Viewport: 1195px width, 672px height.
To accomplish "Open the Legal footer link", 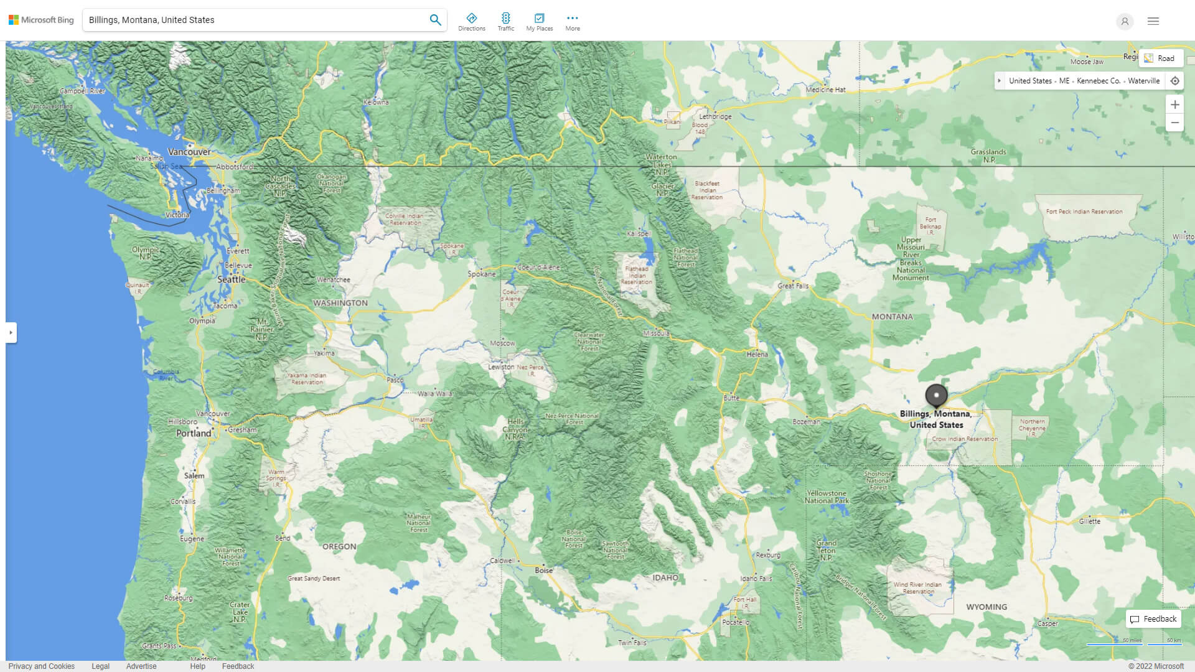I will pyautogui.click(x=100, y=666).
